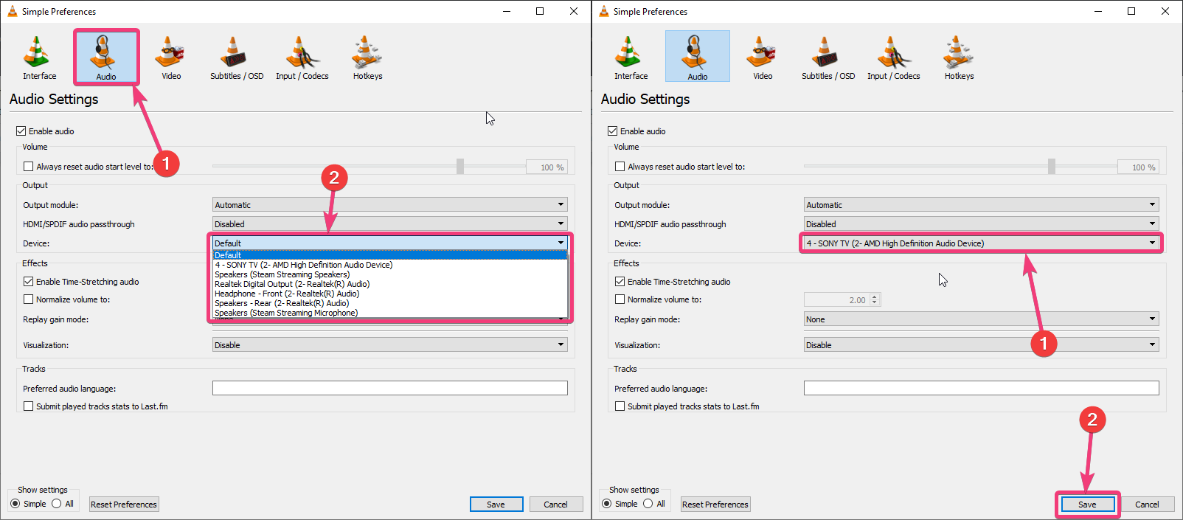Click Save button in right window
Image resolution: width=1183 pixels, height=520 pixels.
pos(1088,505)
